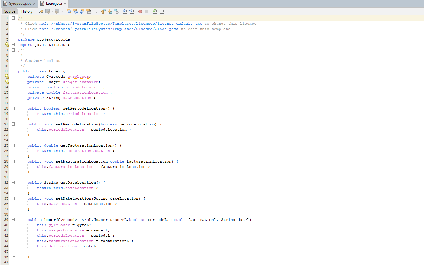This screenshot has height=265, width=424.
Task: Toggle Bookmark on current line
Action: [116, 11]
